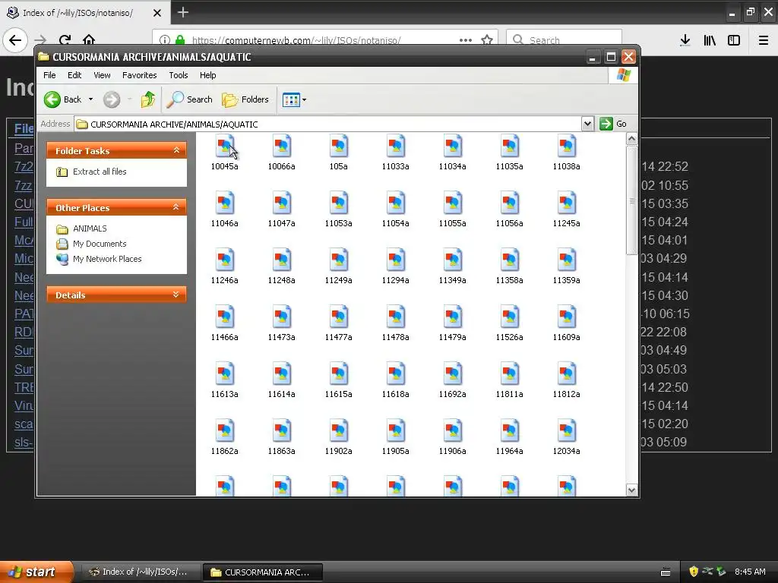Click scroll down arrow in file list
The width and height of the screenshot is (778, 583).
coord(631,490)
